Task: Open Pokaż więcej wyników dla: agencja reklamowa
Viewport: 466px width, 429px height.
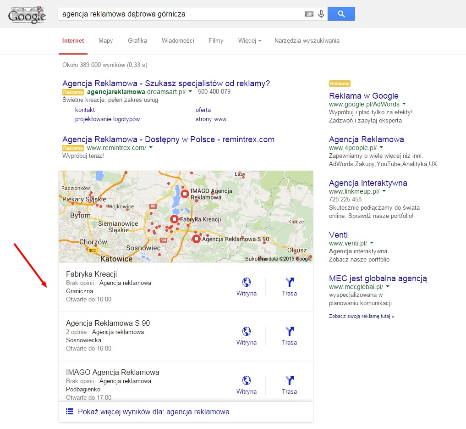Action: pyautogui.click(x=154, y=412)
